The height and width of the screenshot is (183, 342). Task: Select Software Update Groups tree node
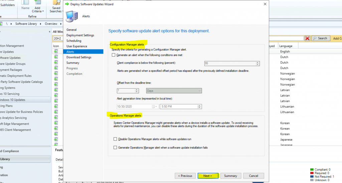[x=13, y=64]
